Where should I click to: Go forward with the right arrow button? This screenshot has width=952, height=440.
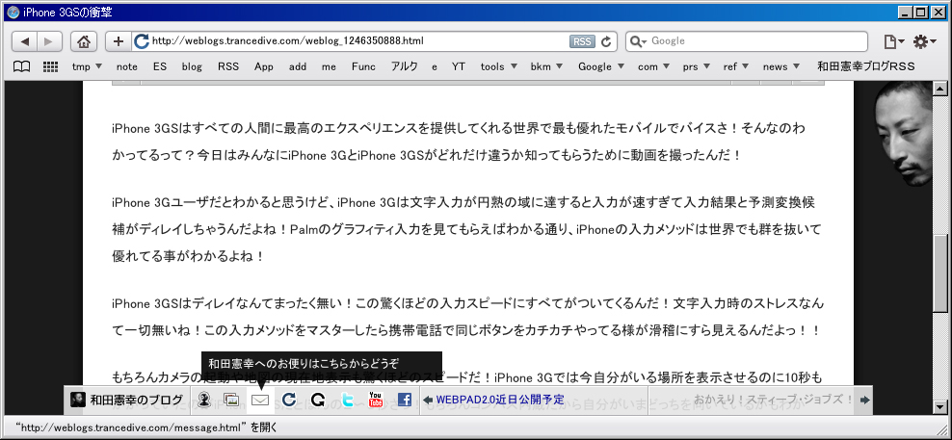point(49,41)
